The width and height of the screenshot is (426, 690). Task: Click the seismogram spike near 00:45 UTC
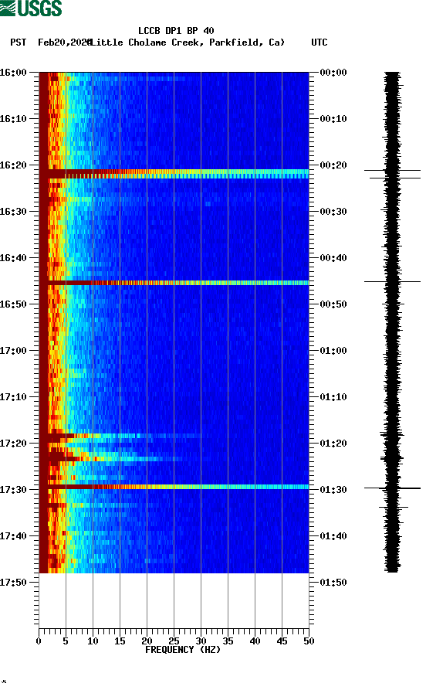(x=392, y=281)
